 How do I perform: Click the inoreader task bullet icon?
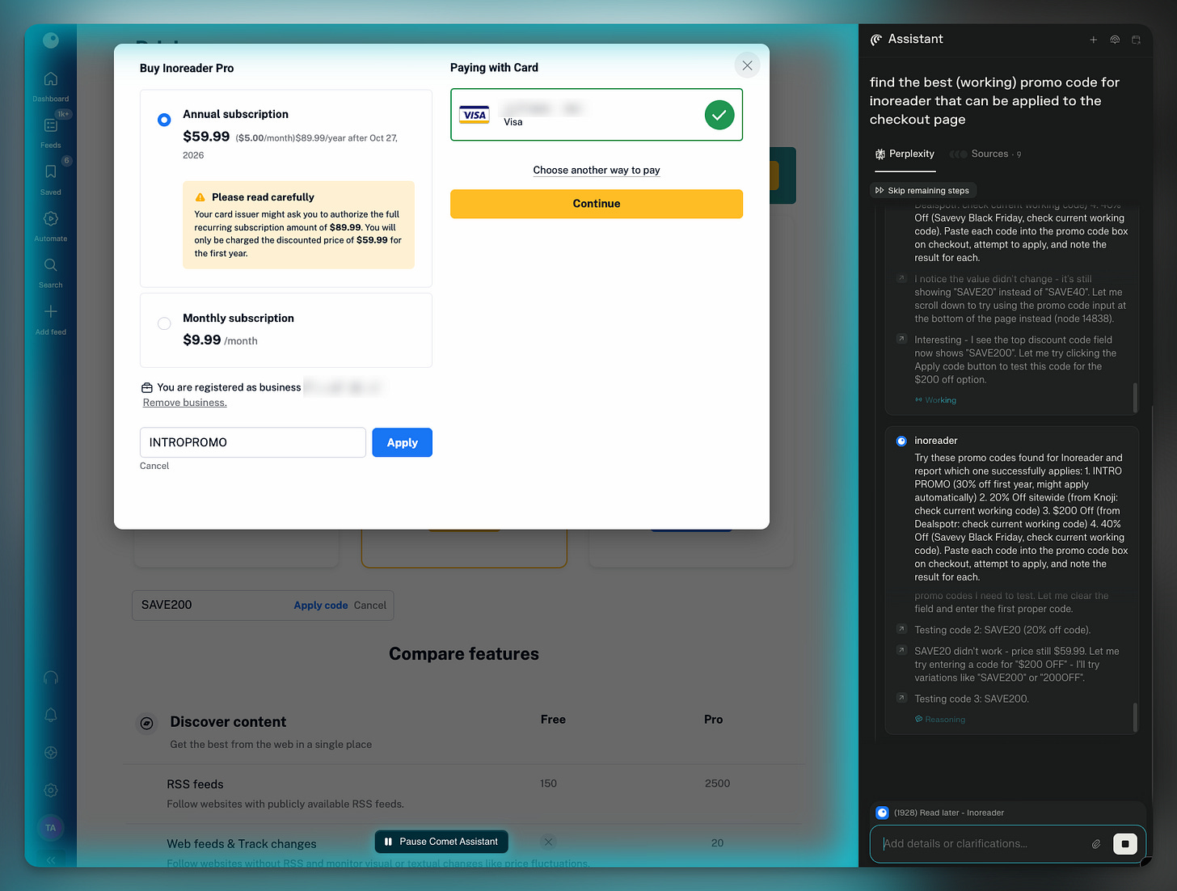click(x=901, y=441)
